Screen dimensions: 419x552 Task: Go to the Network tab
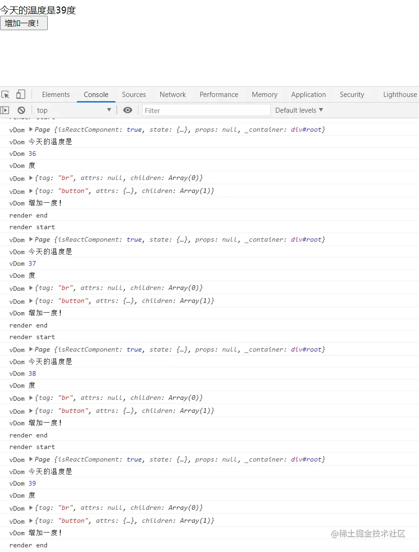(x=173, y=94)
